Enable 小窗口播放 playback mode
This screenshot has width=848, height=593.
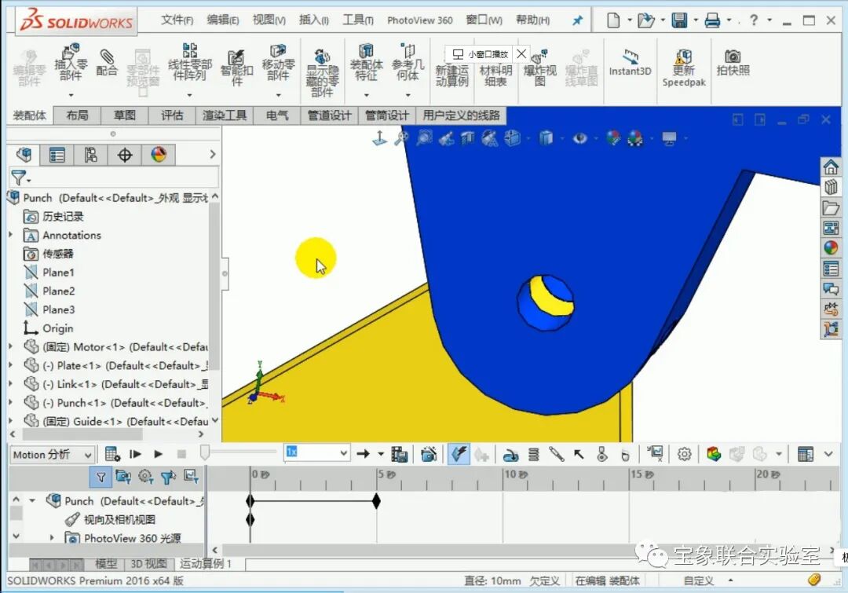(x=477, y=54)
